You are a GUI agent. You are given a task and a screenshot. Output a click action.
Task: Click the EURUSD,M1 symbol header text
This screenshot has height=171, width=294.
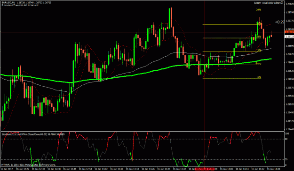coord(8,3)
